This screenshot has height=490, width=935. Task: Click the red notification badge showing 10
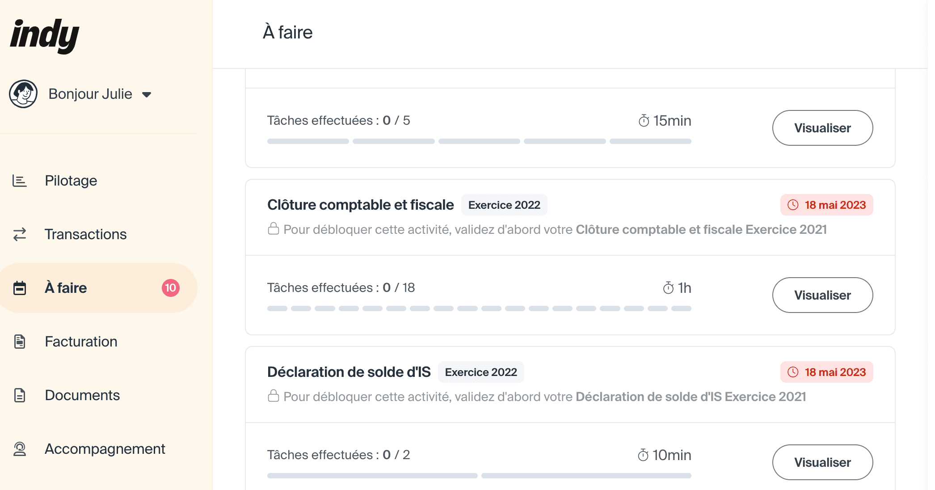point(171,288)
